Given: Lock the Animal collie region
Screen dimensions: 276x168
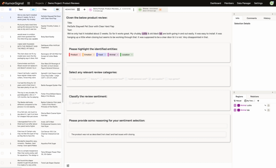Looking at the screenshot, I should [x=269, y=105].
